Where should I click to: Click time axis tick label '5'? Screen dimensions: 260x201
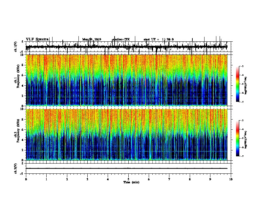pos(128,179)
